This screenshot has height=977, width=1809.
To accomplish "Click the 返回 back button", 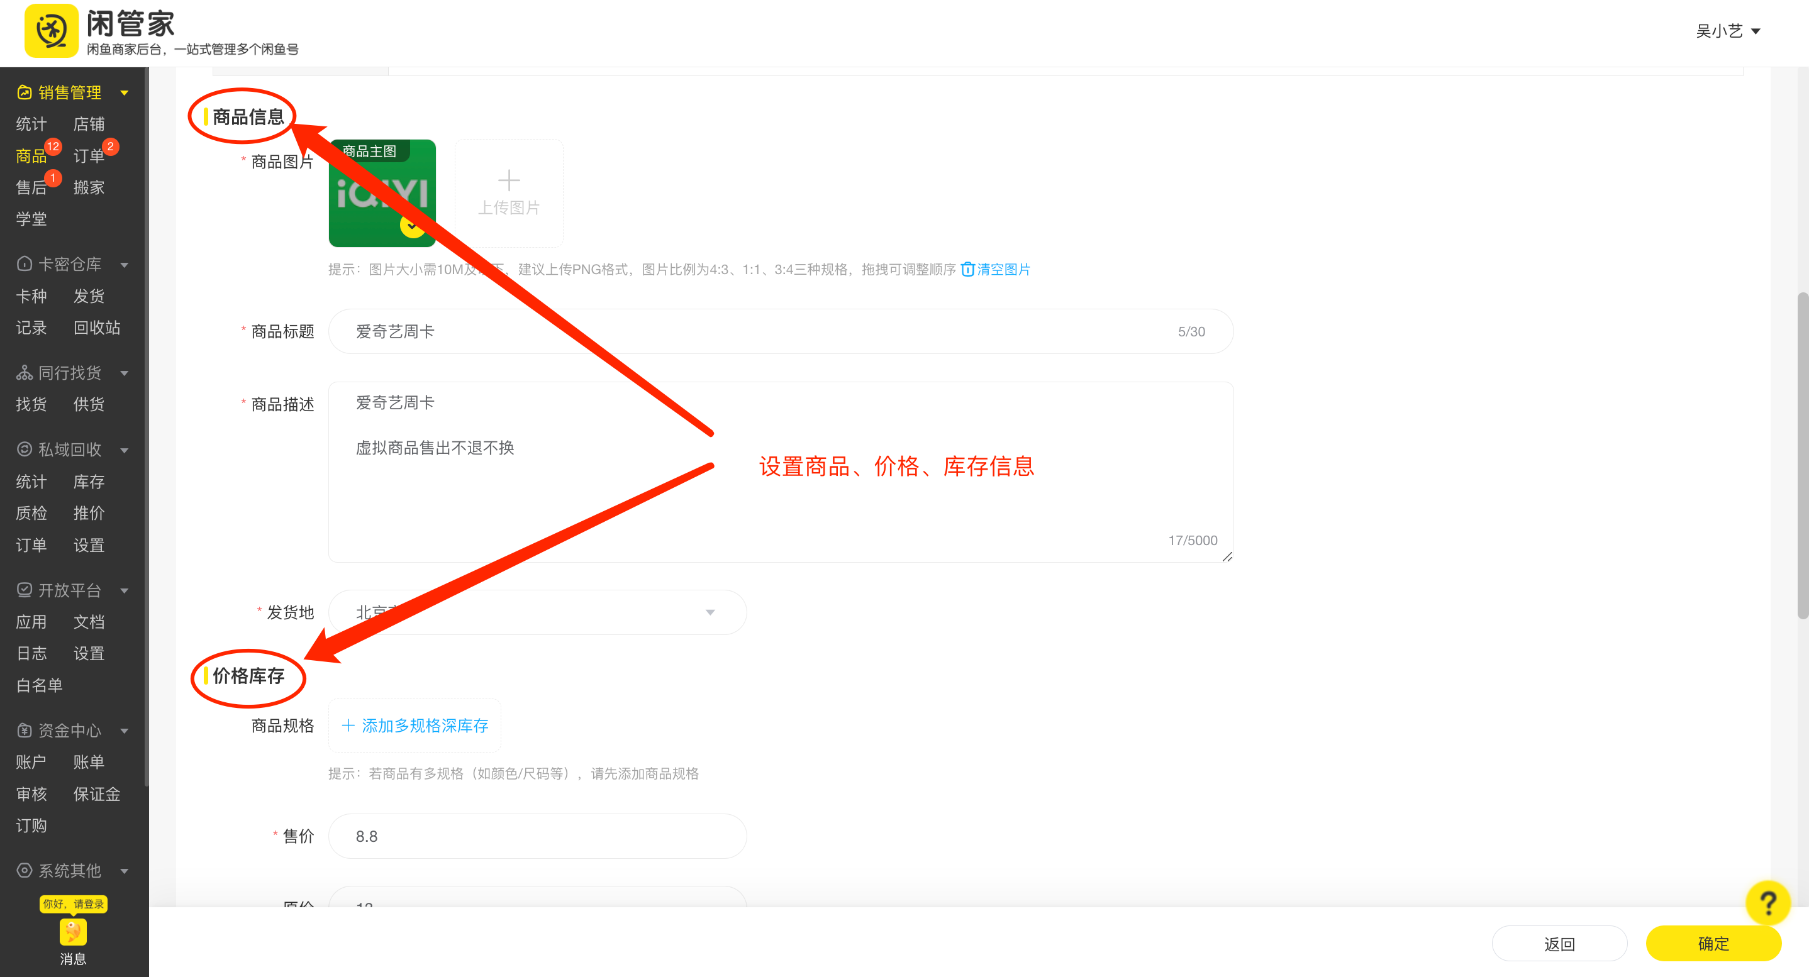I will pyautogui.click(x=1559, y=943).
